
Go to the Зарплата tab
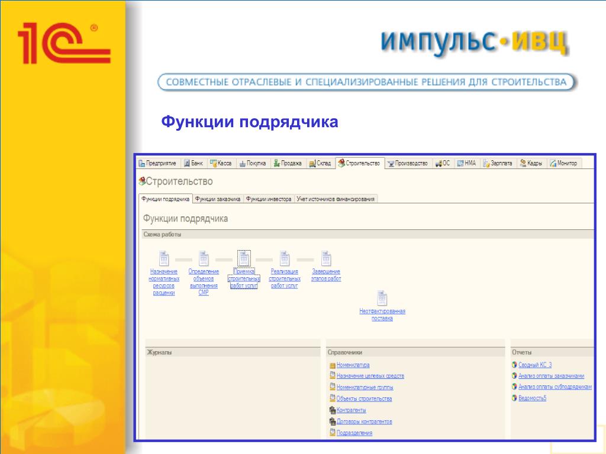point(498,163)
